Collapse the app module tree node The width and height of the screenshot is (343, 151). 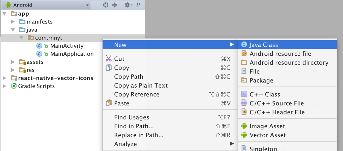(4, 14)
